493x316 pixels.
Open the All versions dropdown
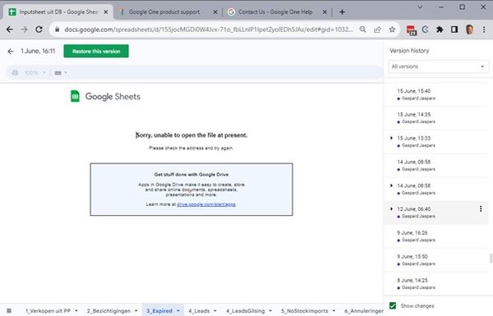point(439,66)
